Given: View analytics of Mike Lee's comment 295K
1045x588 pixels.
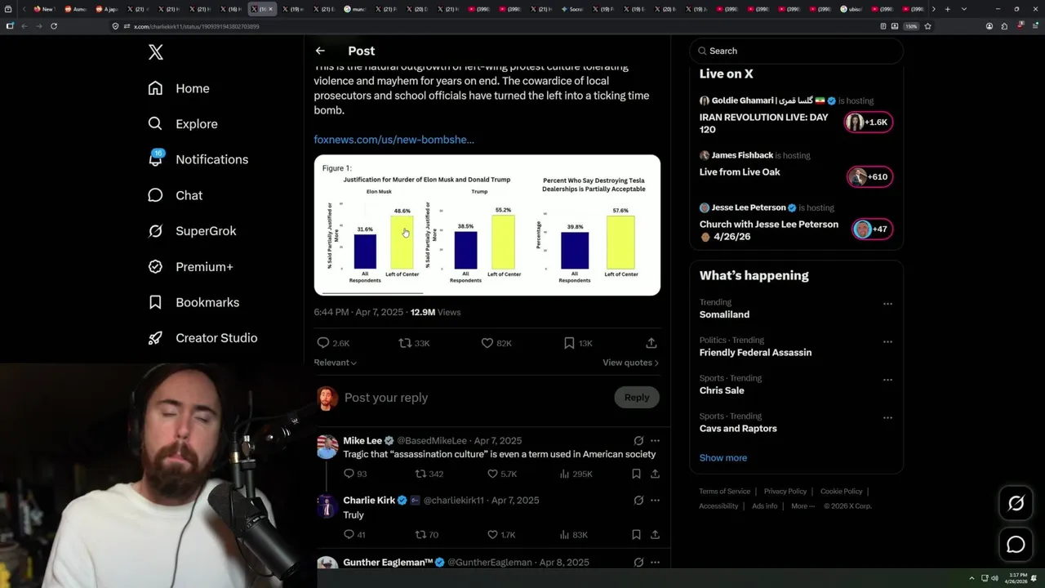Looking at the screenshot, I should (576, 474).
